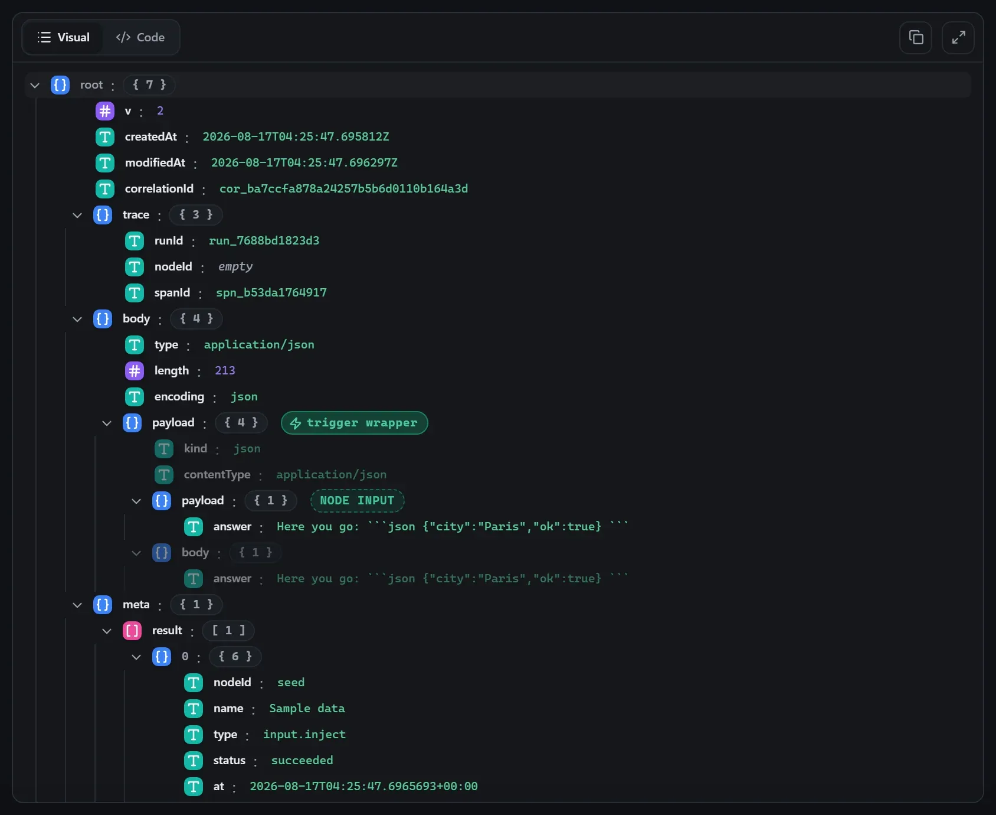Select the length value 213
This screenshot has height=815, width=996.
(x=225, y=371)
